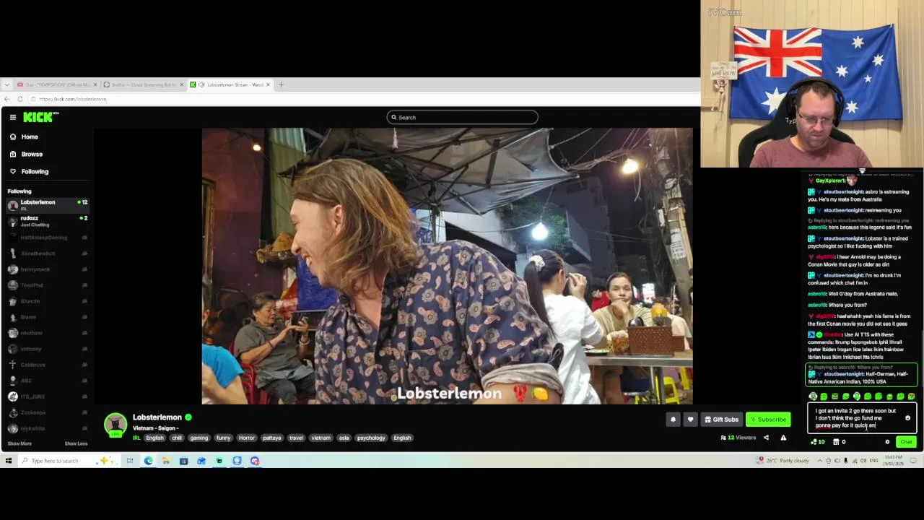The width and height of the screenshot is (924, 520).
Task: Click the Windows taskbar search box
Action: coord(69,461)
